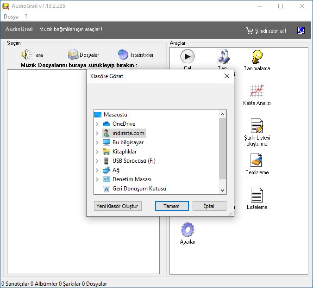Open the ? help menu
313x288 pixels.
click(x=26, y=17)
